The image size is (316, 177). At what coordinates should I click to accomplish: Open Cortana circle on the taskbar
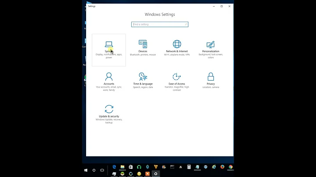pos(94,170)
